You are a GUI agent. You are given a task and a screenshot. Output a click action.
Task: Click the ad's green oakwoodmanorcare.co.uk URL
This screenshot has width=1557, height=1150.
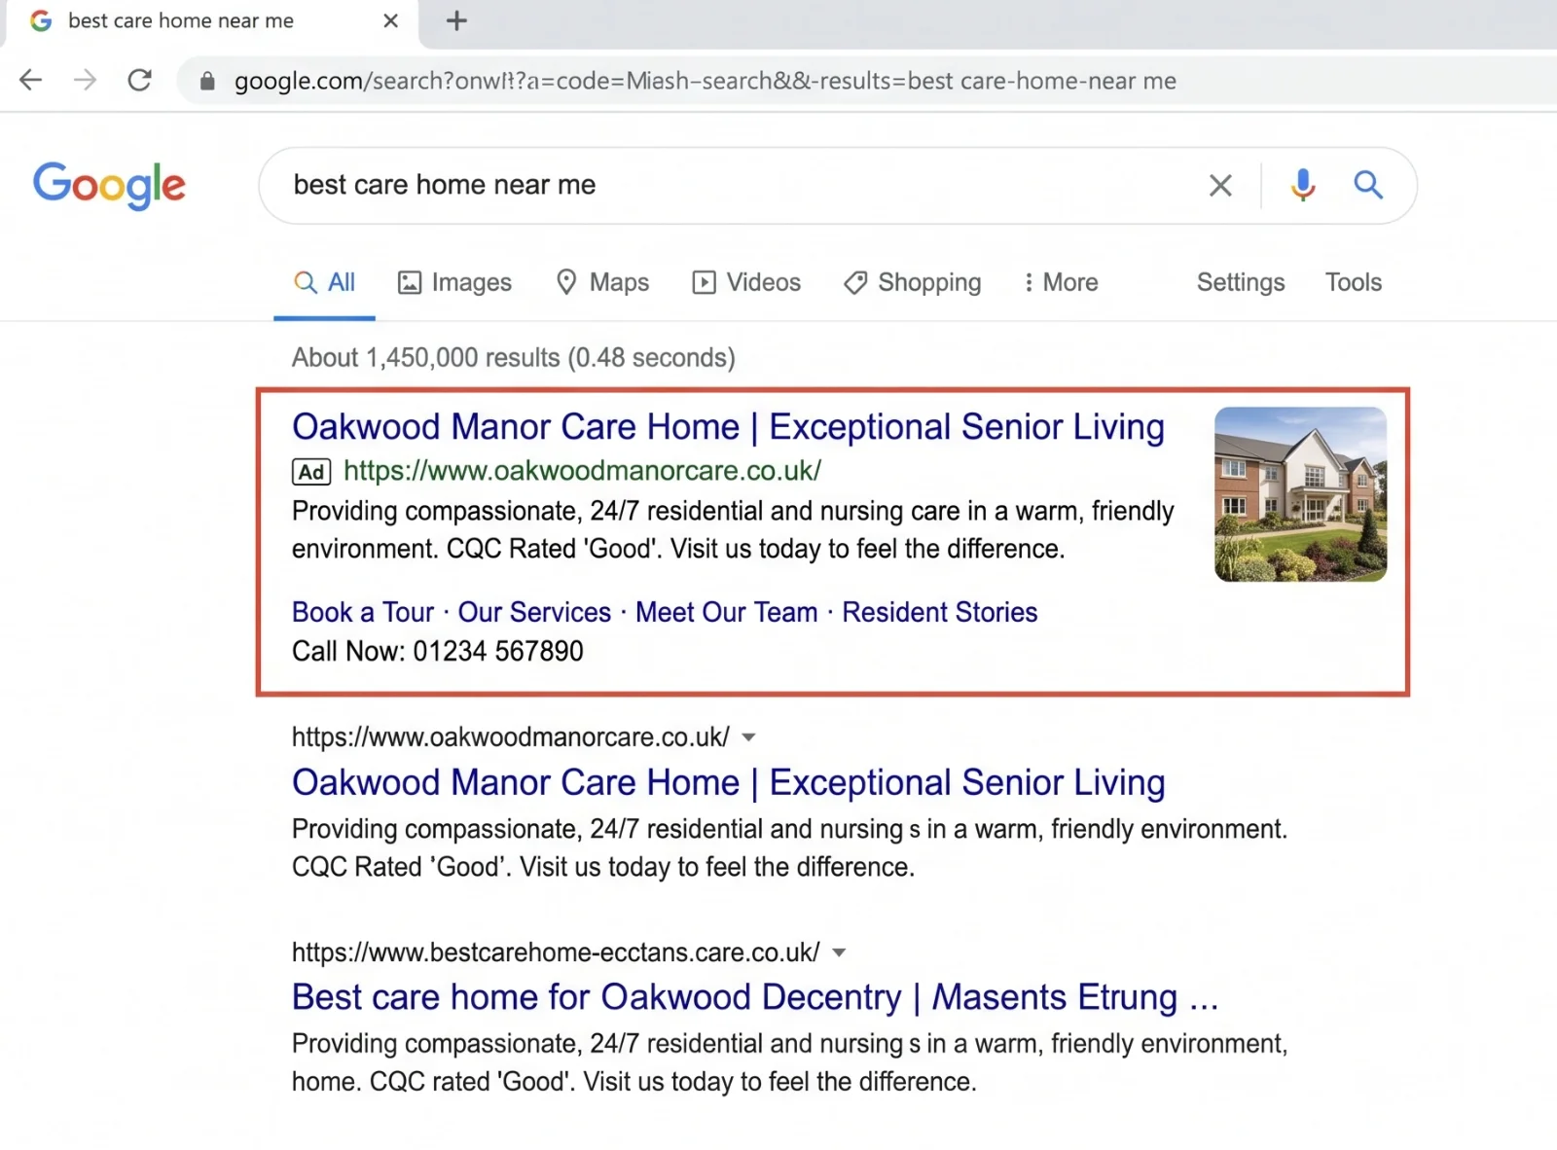582,471
